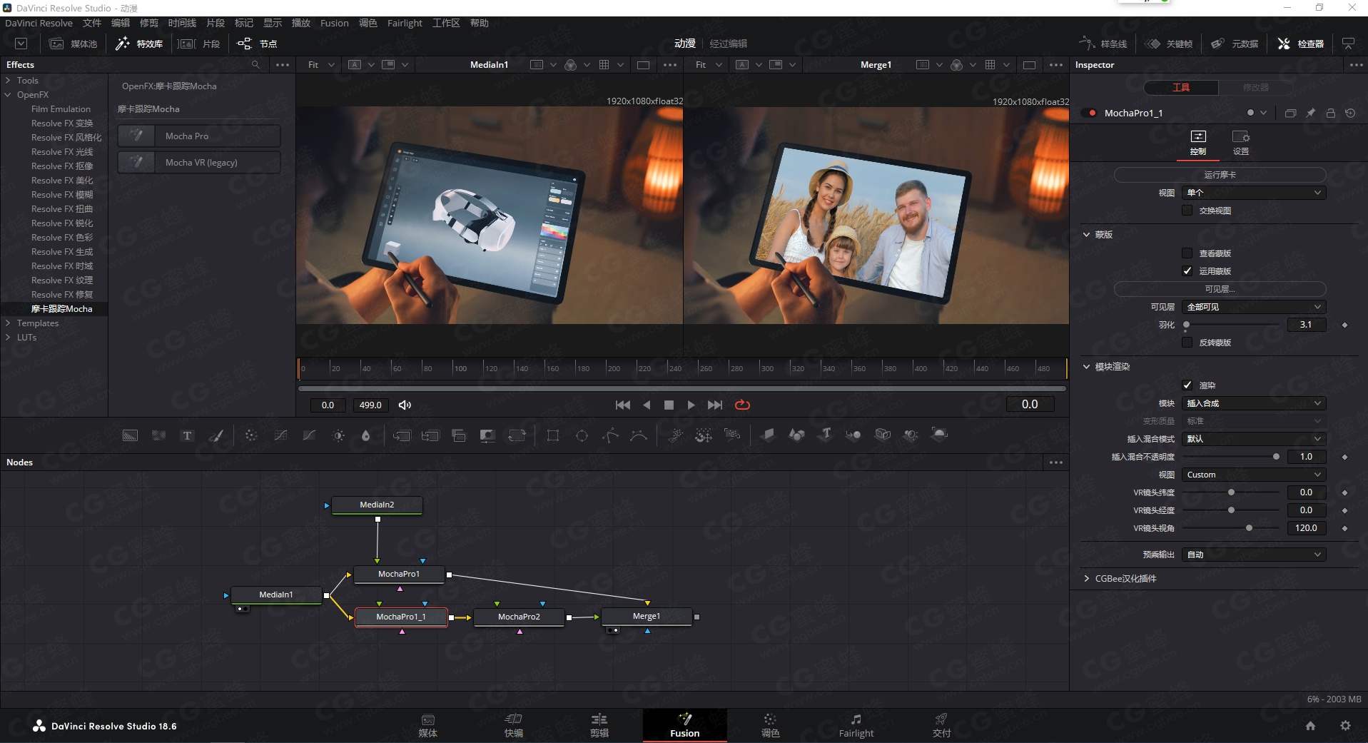This screenshot has width=1368, height=743.
Task: Add a Merge tool from toolbar
Action: [x=402, y=435]
